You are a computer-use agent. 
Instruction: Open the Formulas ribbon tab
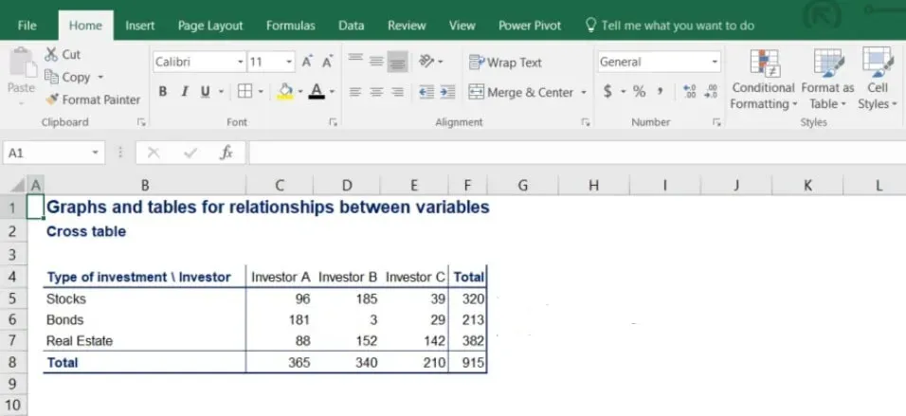pyautogui.click(x=291, y=26)
